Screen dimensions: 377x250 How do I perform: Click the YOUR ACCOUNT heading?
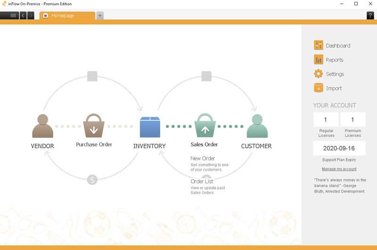click(335, 105)
